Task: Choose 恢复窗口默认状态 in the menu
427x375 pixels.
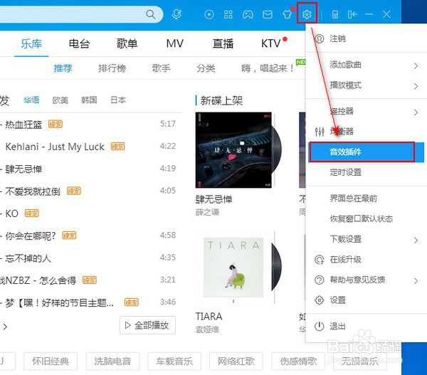Action: coord(367,218)
